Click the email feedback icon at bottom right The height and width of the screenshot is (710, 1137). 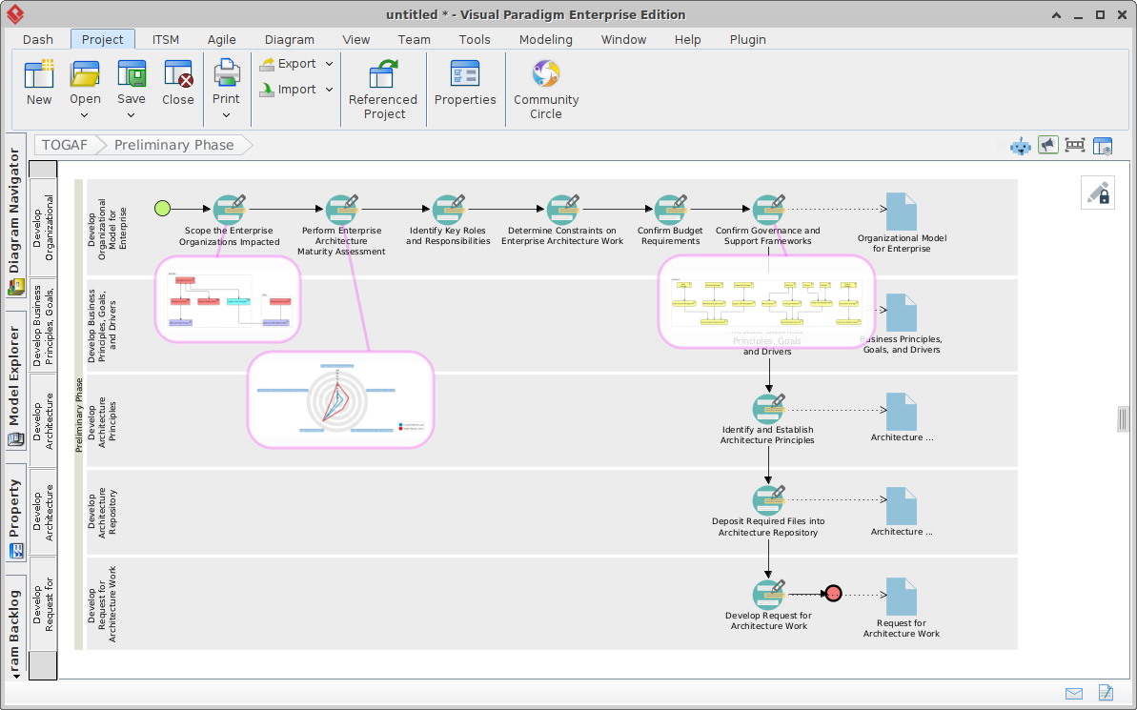(1074, 694)
